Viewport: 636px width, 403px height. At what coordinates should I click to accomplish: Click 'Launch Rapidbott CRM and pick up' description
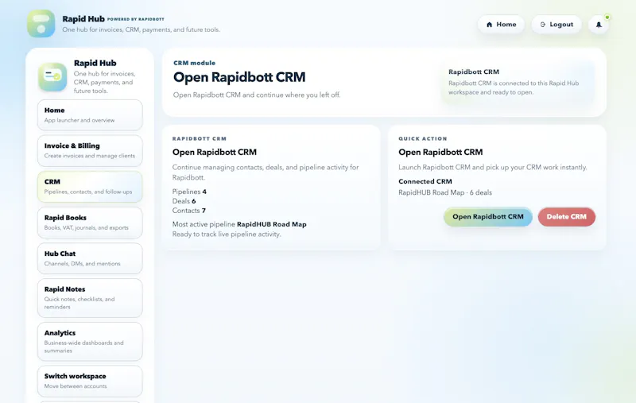click(492, 167)
